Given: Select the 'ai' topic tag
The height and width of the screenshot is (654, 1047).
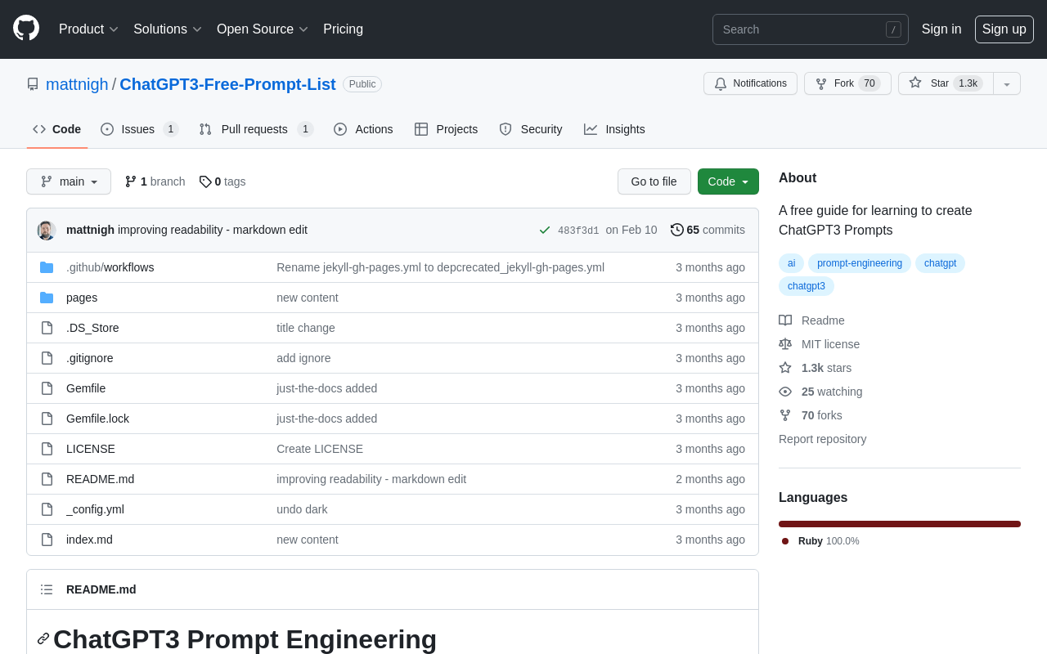Looking at the screenshot, I should pos(791,263).
